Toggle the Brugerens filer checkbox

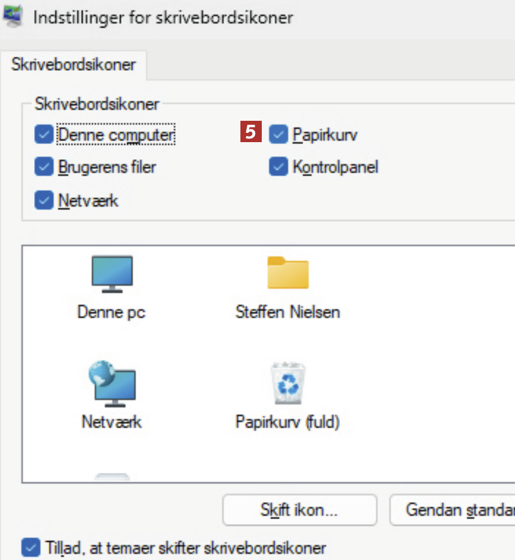(x=44, y=167)
